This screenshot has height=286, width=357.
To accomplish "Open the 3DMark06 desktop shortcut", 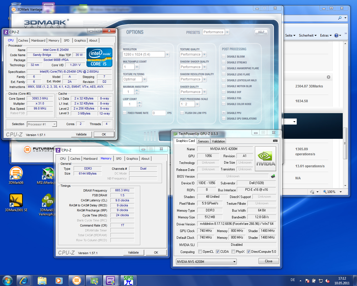I will (16, 175).
